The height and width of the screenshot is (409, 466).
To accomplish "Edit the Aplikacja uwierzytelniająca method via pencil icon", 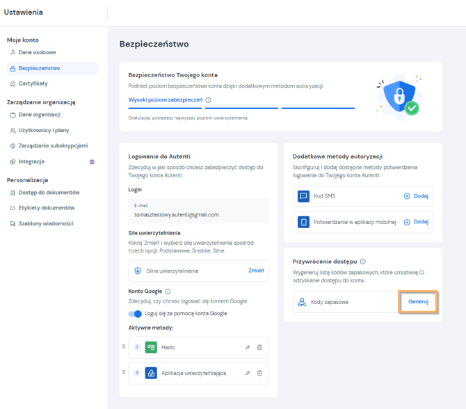I will [x=248, y=373].
